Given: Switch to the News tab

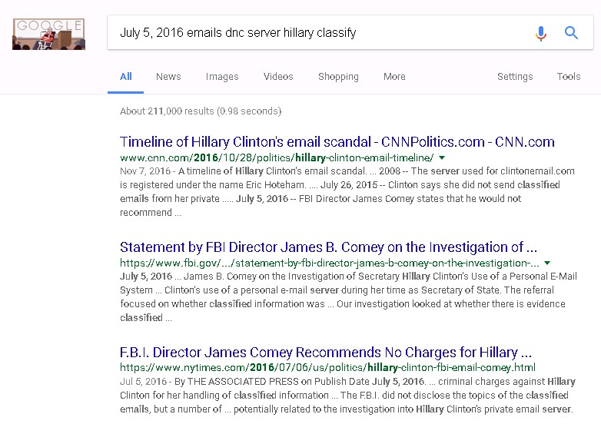Looking at the screenshot, I should tap(168, 76).
